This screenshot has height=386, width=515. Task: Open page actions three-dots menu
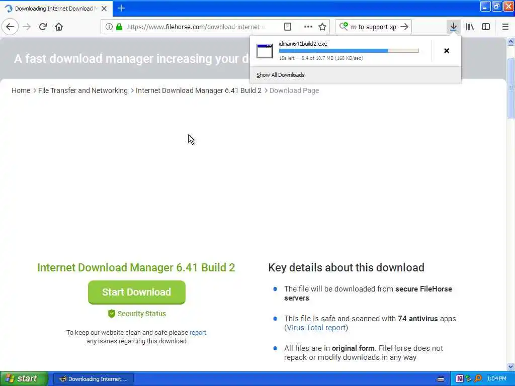click(308, 27)
